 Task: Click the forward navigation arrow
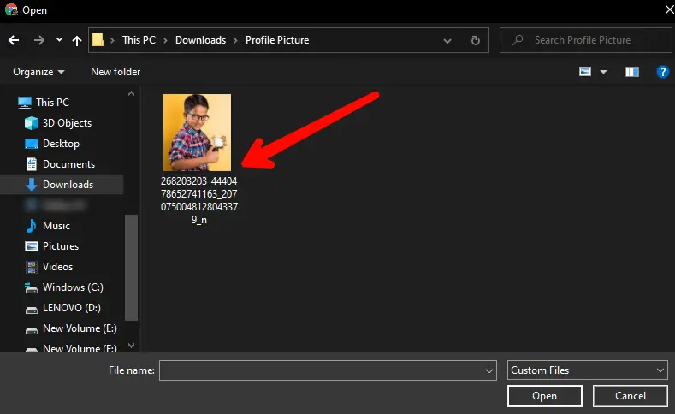(39, 40)
